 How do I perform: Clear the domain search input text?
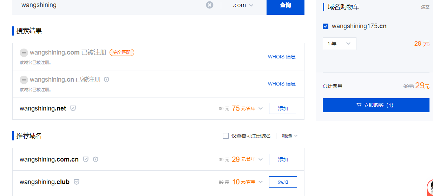210,5
